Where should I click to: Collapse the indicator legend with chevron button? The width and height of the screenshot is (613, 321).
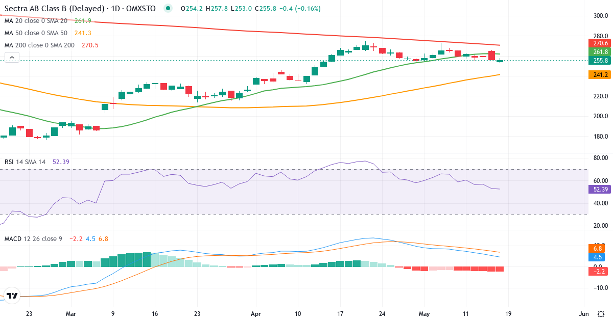(12, 58)
